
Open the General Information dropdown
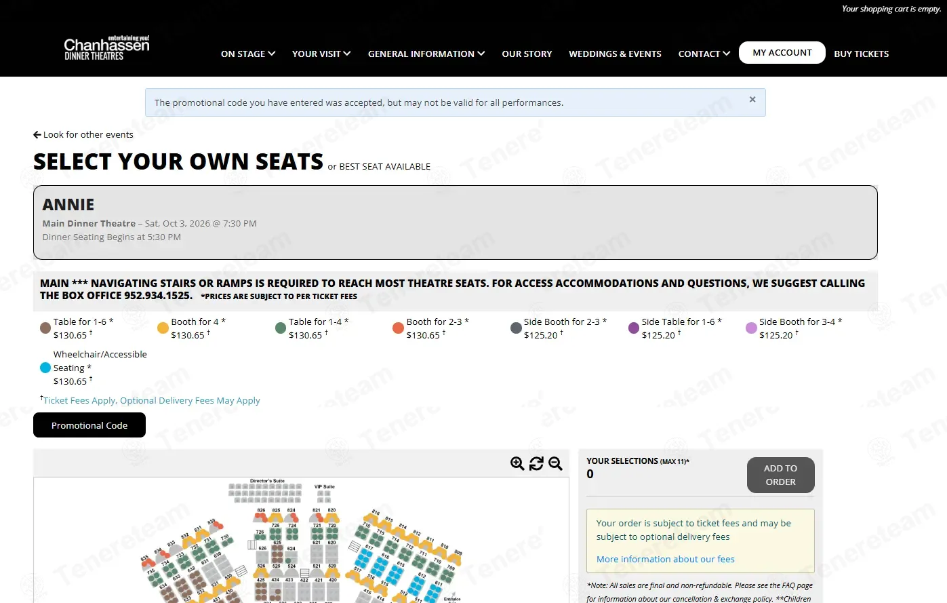[426, 54]
